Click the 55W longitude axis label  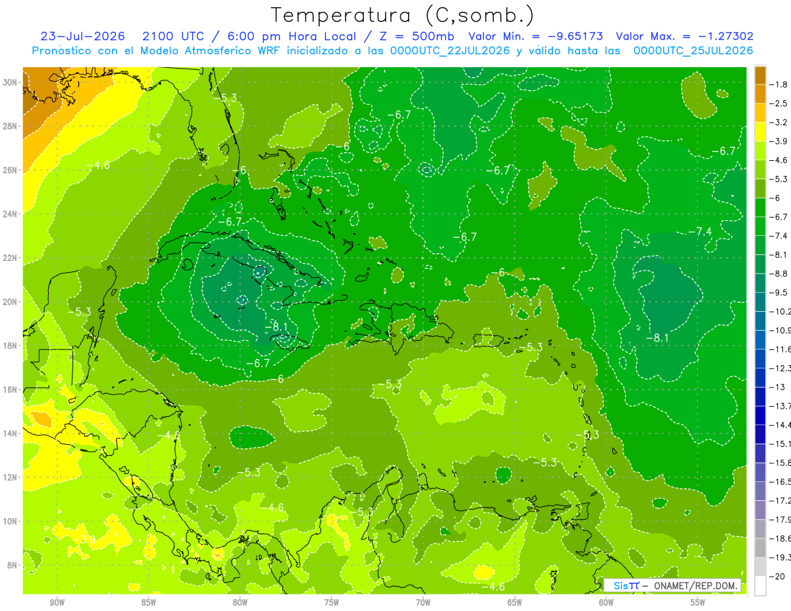[x=697, y=602]
